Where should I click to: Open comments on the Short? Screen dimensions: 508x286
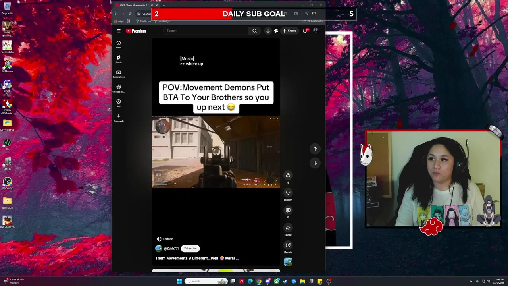click(x=288, y=210)
